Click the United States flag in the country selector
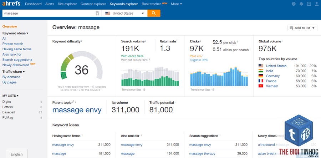The width and height of the screenshot is (321, 158). click(x=107, y=13)
